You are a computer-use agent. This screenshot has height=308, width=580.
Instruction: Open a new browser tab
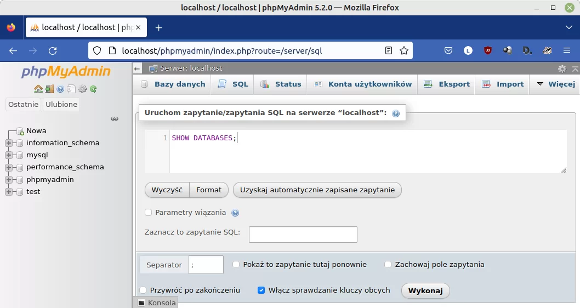(158, 28)
